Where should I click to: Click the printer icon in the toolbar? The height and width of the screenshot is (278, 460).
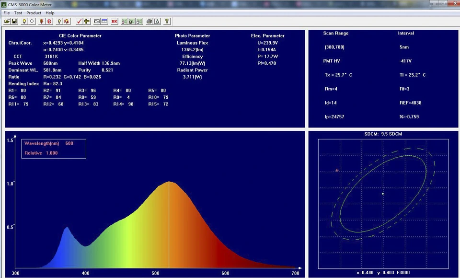[x=149, y=22]
